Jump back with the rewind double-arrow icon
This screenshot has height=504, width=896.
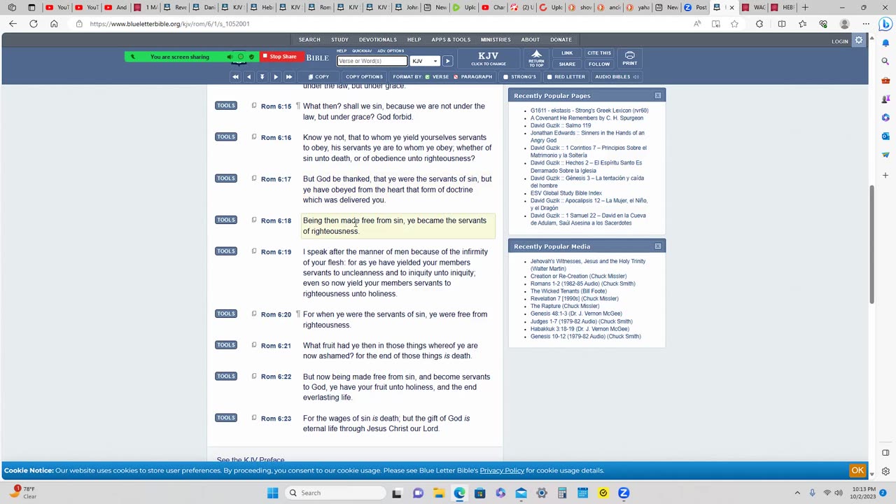point(235,77)
